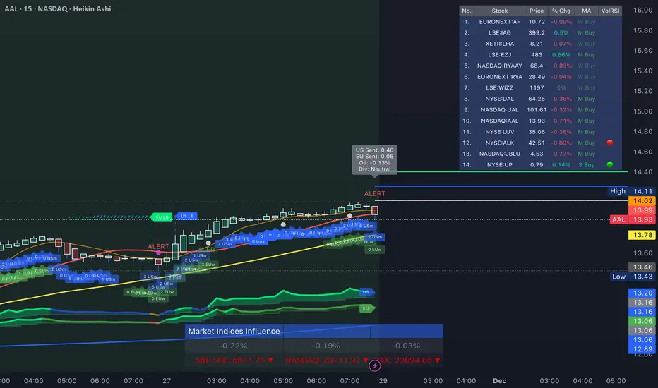Click the 27 date on time axis
This screenshot has width=658, height=388.
tap(167, 381)
